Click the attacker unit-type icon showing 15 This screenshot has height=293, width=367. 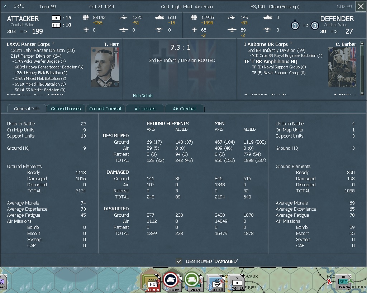tap(56, 18)
